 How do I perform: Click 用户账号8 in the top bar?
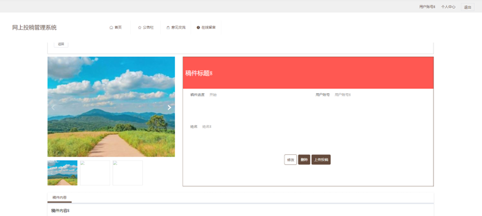tap(427, 7)
